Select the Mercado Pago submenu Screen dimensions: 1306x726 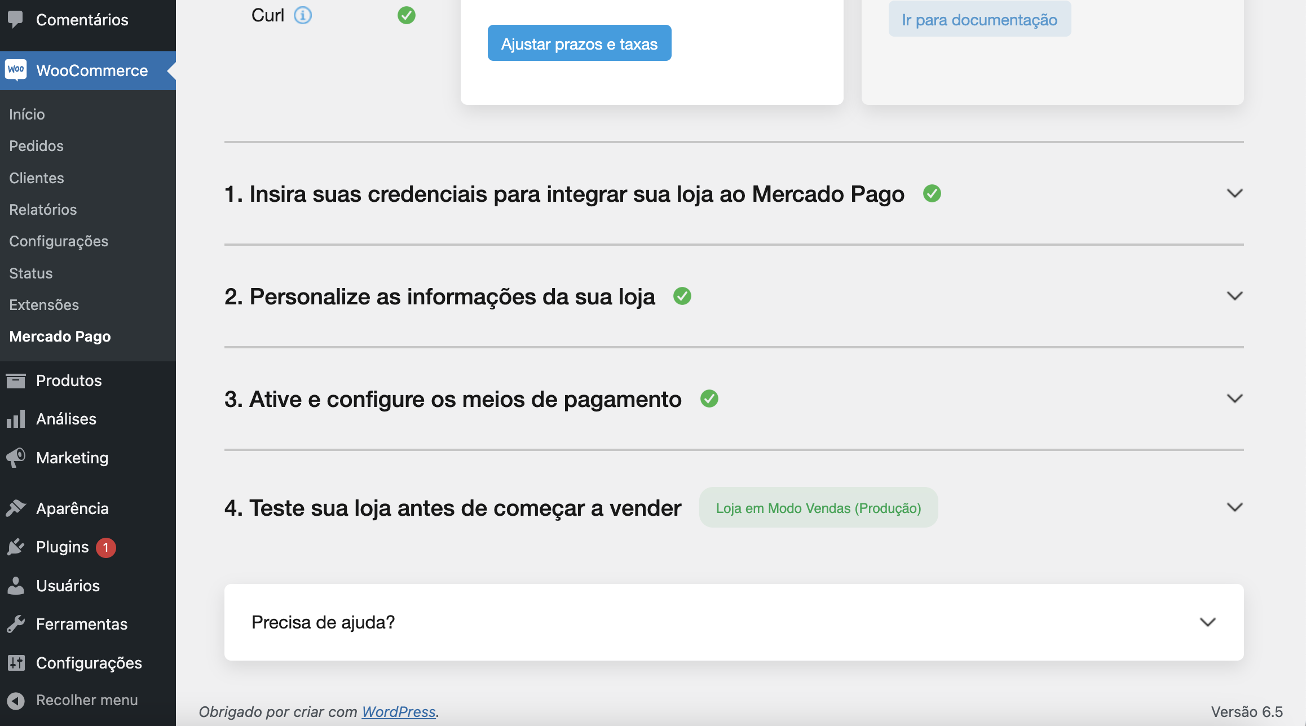pos(60,337)
